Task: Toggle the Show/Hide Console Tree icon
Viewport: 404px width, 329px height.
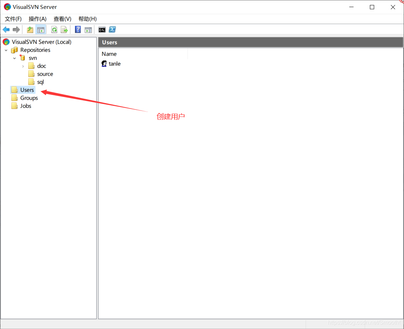Action: point(41,29)
